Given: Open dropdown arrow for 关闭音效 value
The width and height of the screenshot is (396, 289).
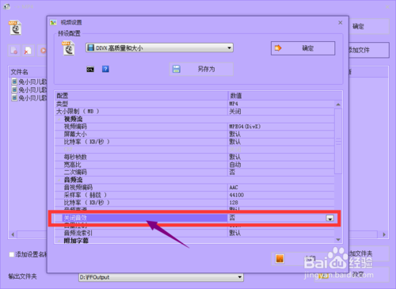Looking at the screenshot, I should (x=329, y=218).
